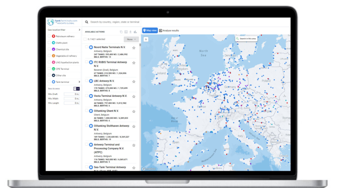
Task: Expand the Tank terminal filter chevron
Action: click(x=79, y=82)
